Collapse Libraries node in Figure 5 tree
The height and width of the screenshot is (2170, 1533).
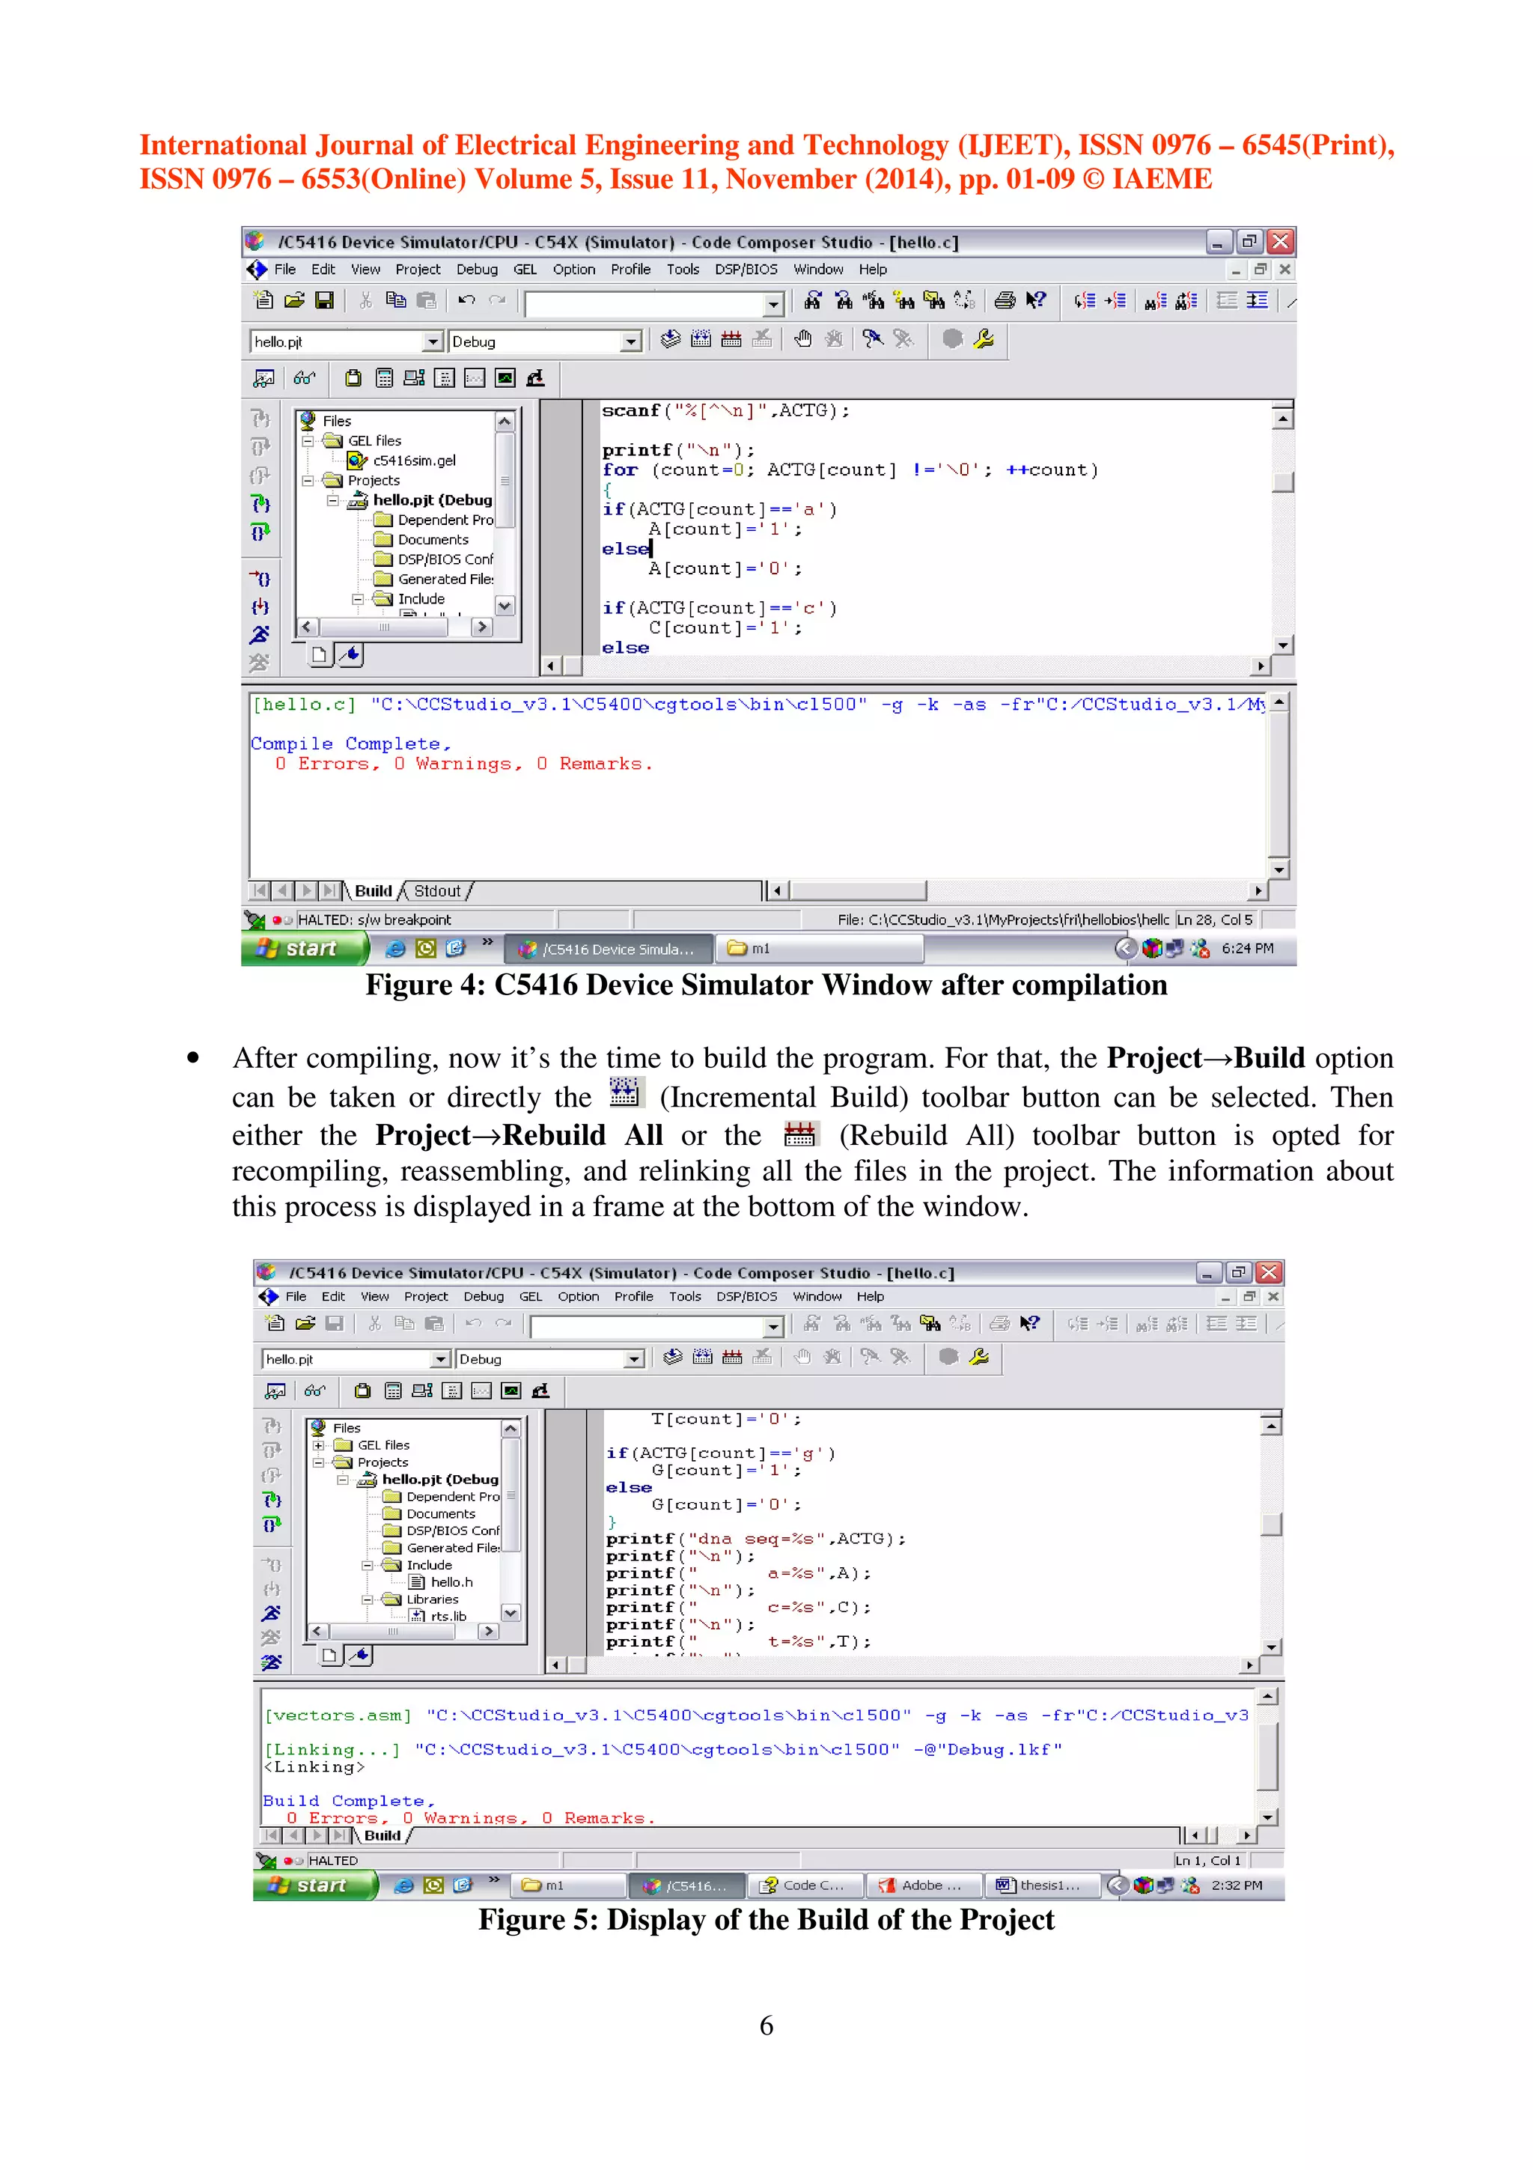[368, 1600]
